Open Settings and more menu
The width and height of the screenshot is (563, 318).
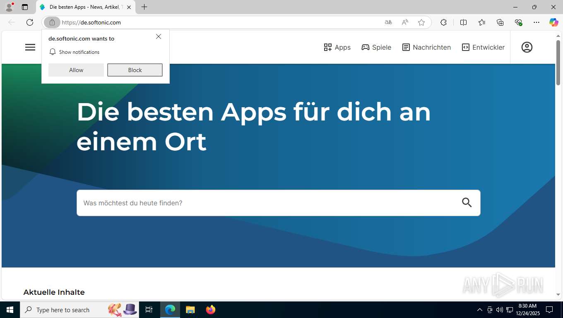(x=537, y=22)
